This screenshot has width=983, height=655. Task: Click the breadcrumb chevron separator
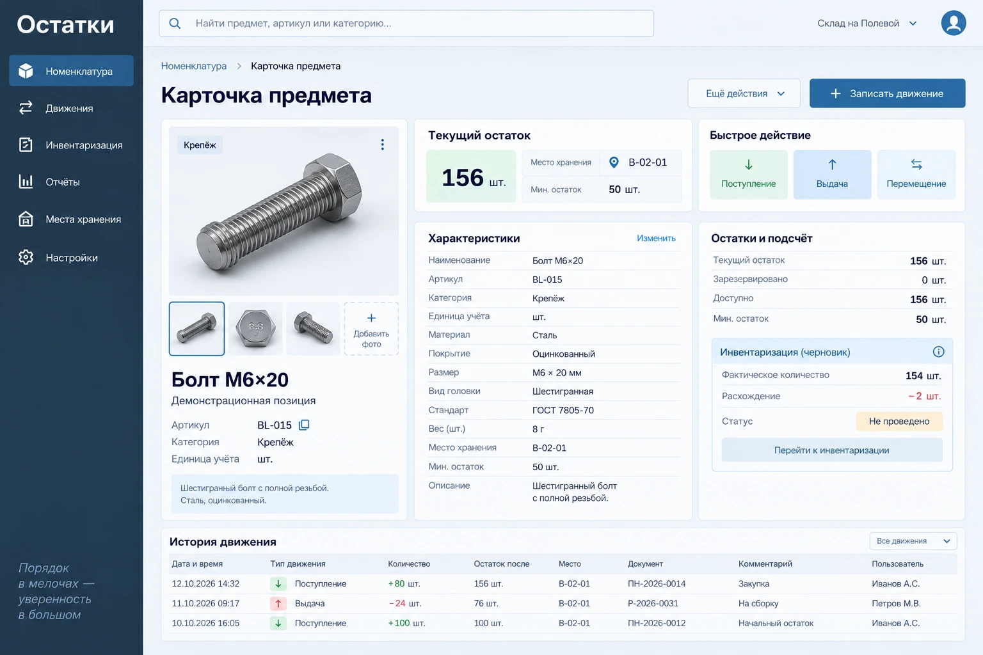coord(239,66)
